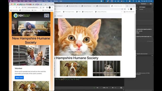Select the CSS Designer panel tab
The height and width of the screenshot is (91, 162).
(x=142, y=7)
